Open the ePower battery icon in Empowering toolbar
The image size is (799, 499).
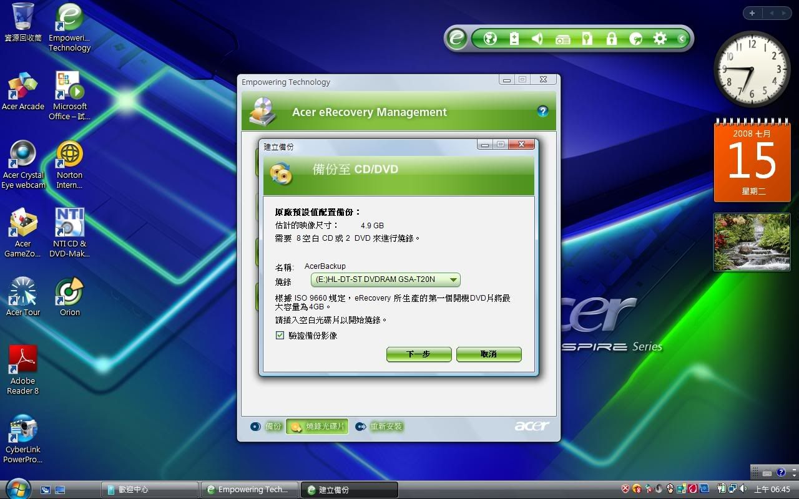point(514,39)
